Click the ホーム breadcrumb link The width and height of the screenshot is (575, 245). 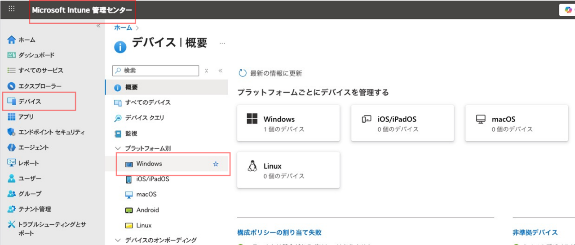tap(123, 28)
